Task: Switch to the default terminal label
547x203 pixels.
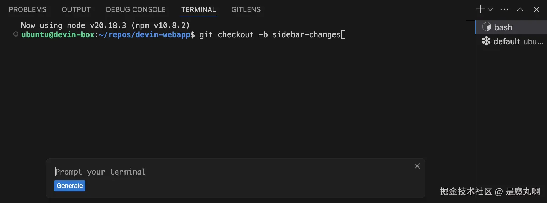Action: [506, 41]
